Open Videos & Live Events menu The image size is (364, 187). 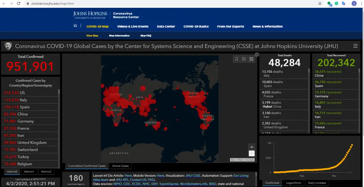click(x=133, y=26)
